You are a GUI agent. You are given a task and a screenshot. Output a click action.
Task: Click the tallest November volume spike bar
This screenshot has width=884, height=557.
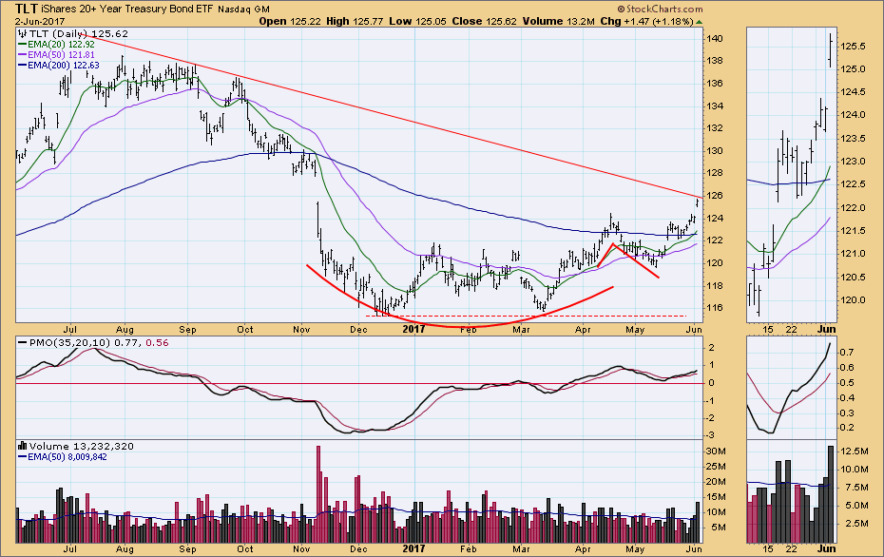(318, 494)
